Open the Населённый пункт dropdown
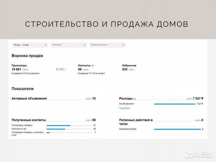The height and width of the screenshot is (162, 216). click(x=107, y=45)
